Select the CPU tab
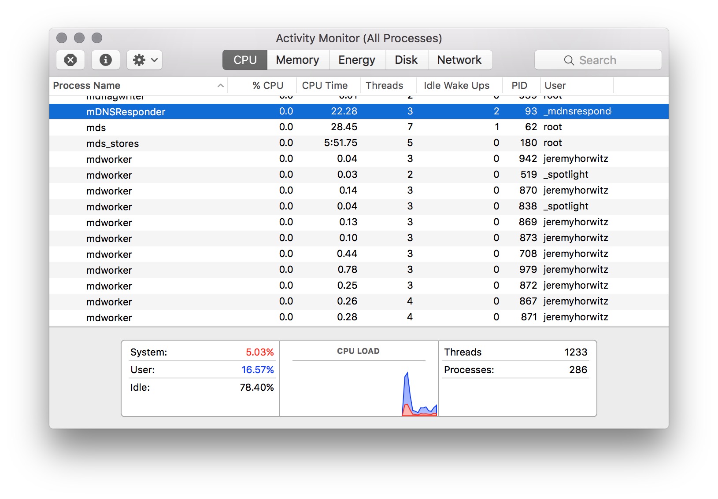Screen dimensions: 718x499 (x=245, y=60)
